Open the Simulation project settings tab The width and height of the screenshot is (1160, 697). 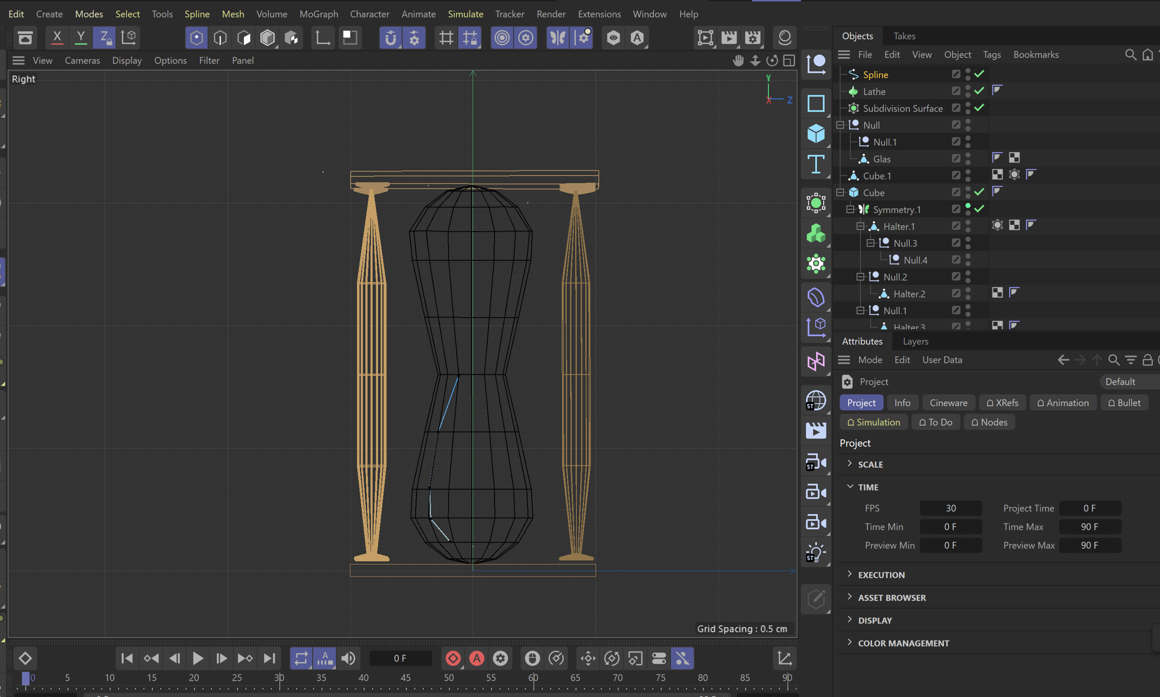click(874, 422)
